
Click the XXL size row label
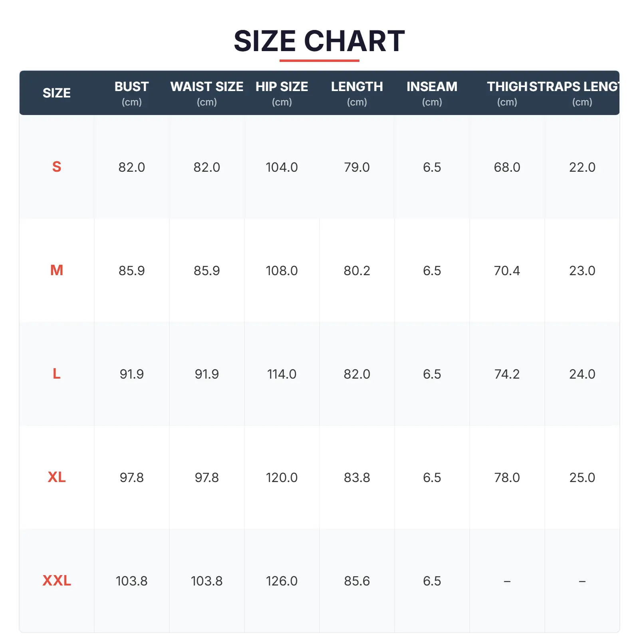point(57,581)
